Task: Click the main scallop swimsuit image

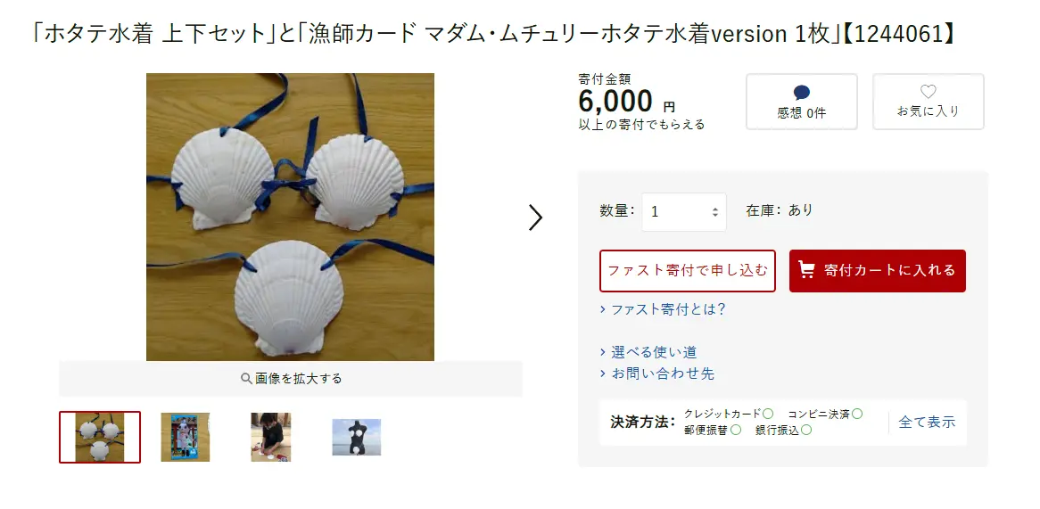Action: [x=290, y=217]
